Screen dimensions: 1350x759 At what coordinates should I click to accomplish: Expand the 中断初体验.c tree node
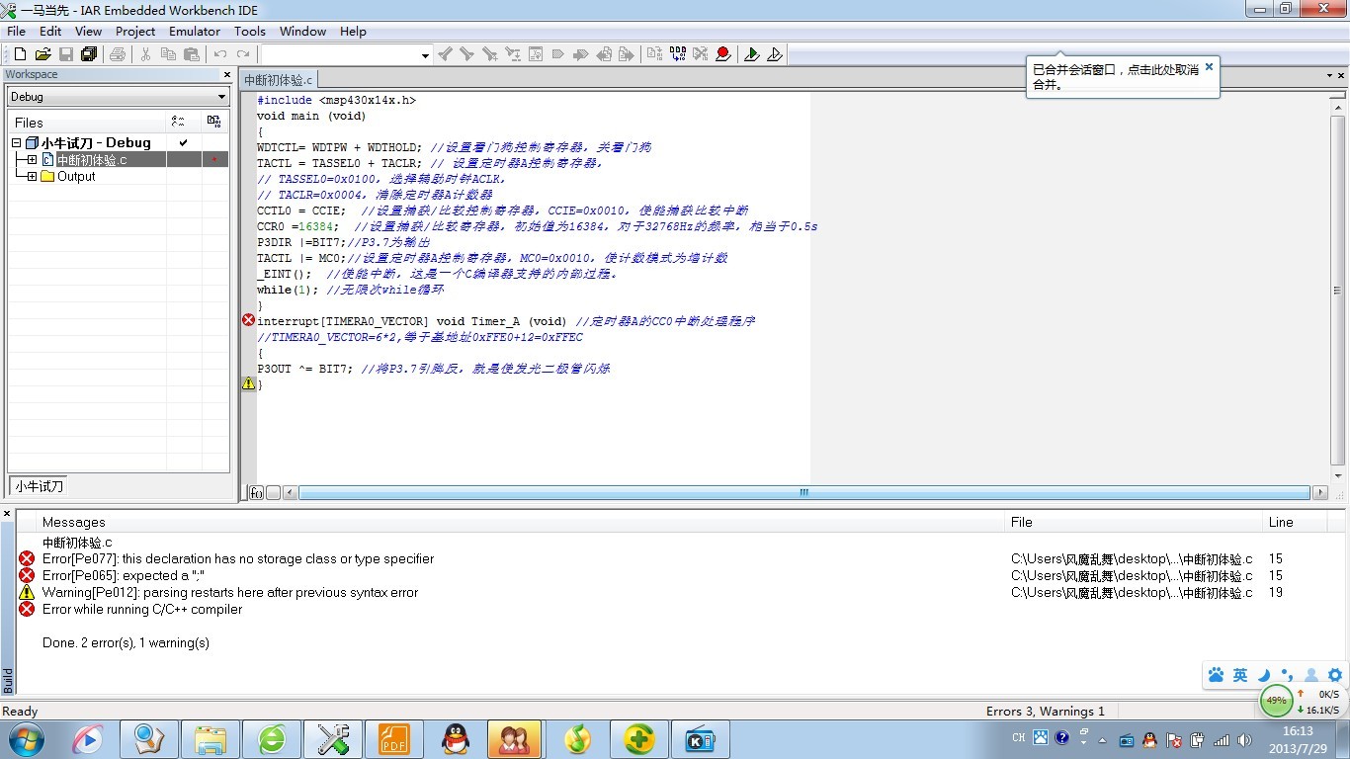point(32,160)
